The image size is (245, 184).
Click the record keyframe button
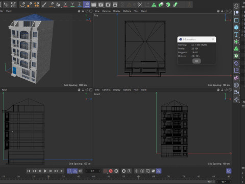coord(105,171)
